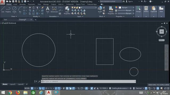Select the Arc tool
This screenshot has height=95, width=170.
(x=20, y=9)
